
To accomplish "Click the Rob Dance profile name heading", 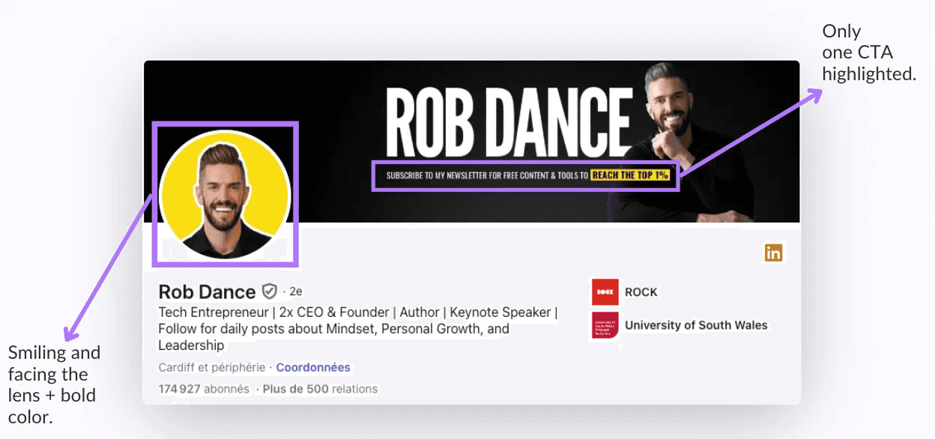I will click(207, 291).
